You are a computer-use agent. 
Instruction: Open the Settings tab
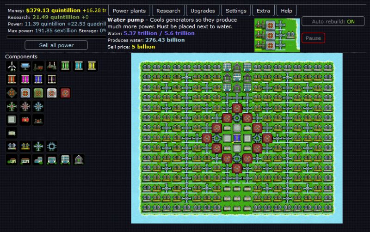coord(236,11)
